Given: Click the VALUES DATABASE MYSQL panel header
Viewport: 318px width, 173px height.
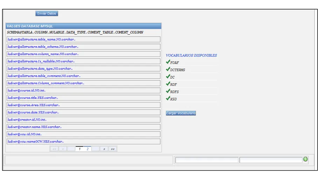Looking at the screenshot, I should (x=84, y=26).
